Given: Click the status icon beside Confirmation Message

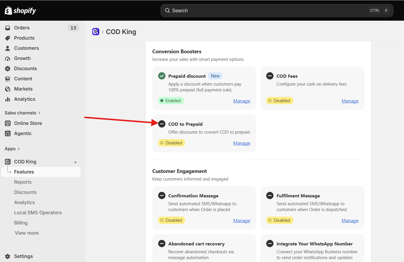Looking at the screenshot, I should (x=162, y=196).
